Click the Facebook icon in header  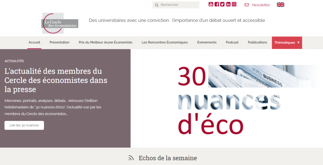217,4
